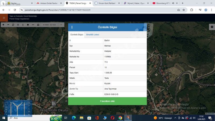Screen dimensions: 215x121
Task: Bookmark this page with the star icon
Action: tap(184, 10)
